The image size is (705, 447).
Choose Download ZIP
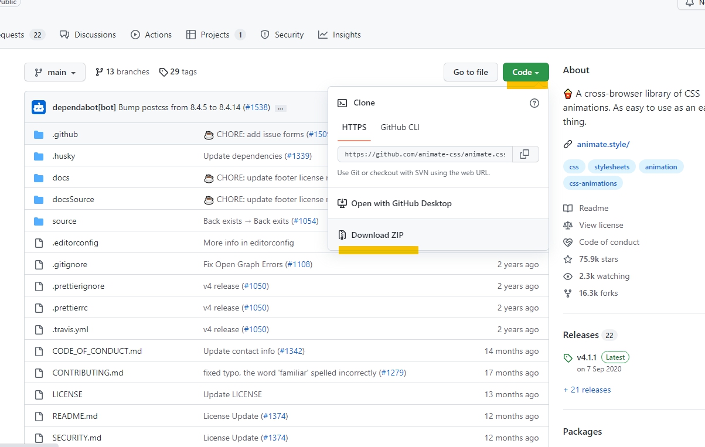tap(438, 235)
